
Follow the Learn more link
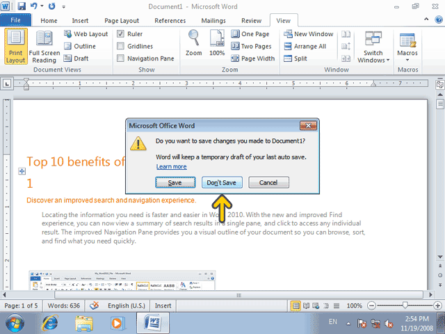pyautogui.click(x=172, y=167)
